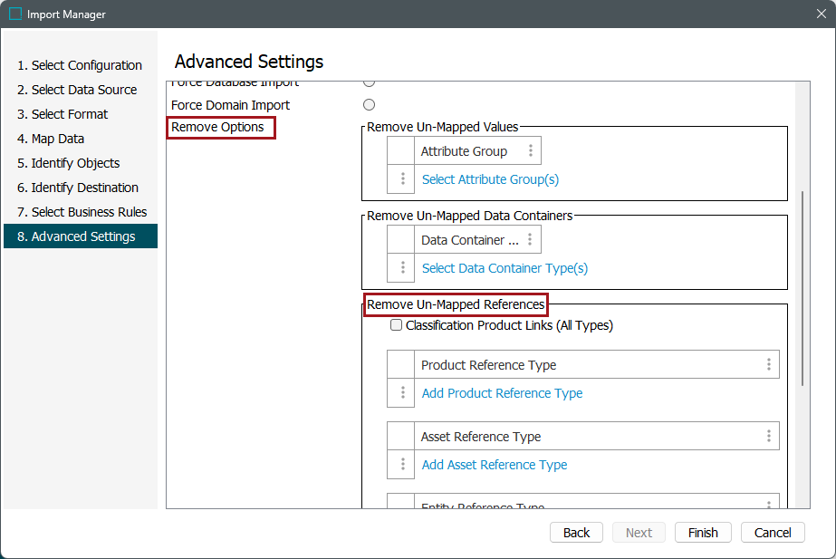Click kebab icon left of Add Product Reference Type
Viewport: 836px width, 559px height.
click(402, 393)
